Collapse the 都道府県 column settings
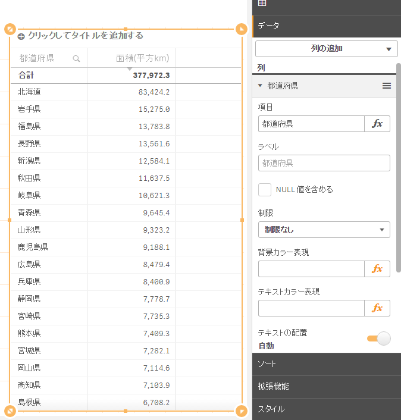The width and height of the screenshot is (401, 420). tap(260, 86)
